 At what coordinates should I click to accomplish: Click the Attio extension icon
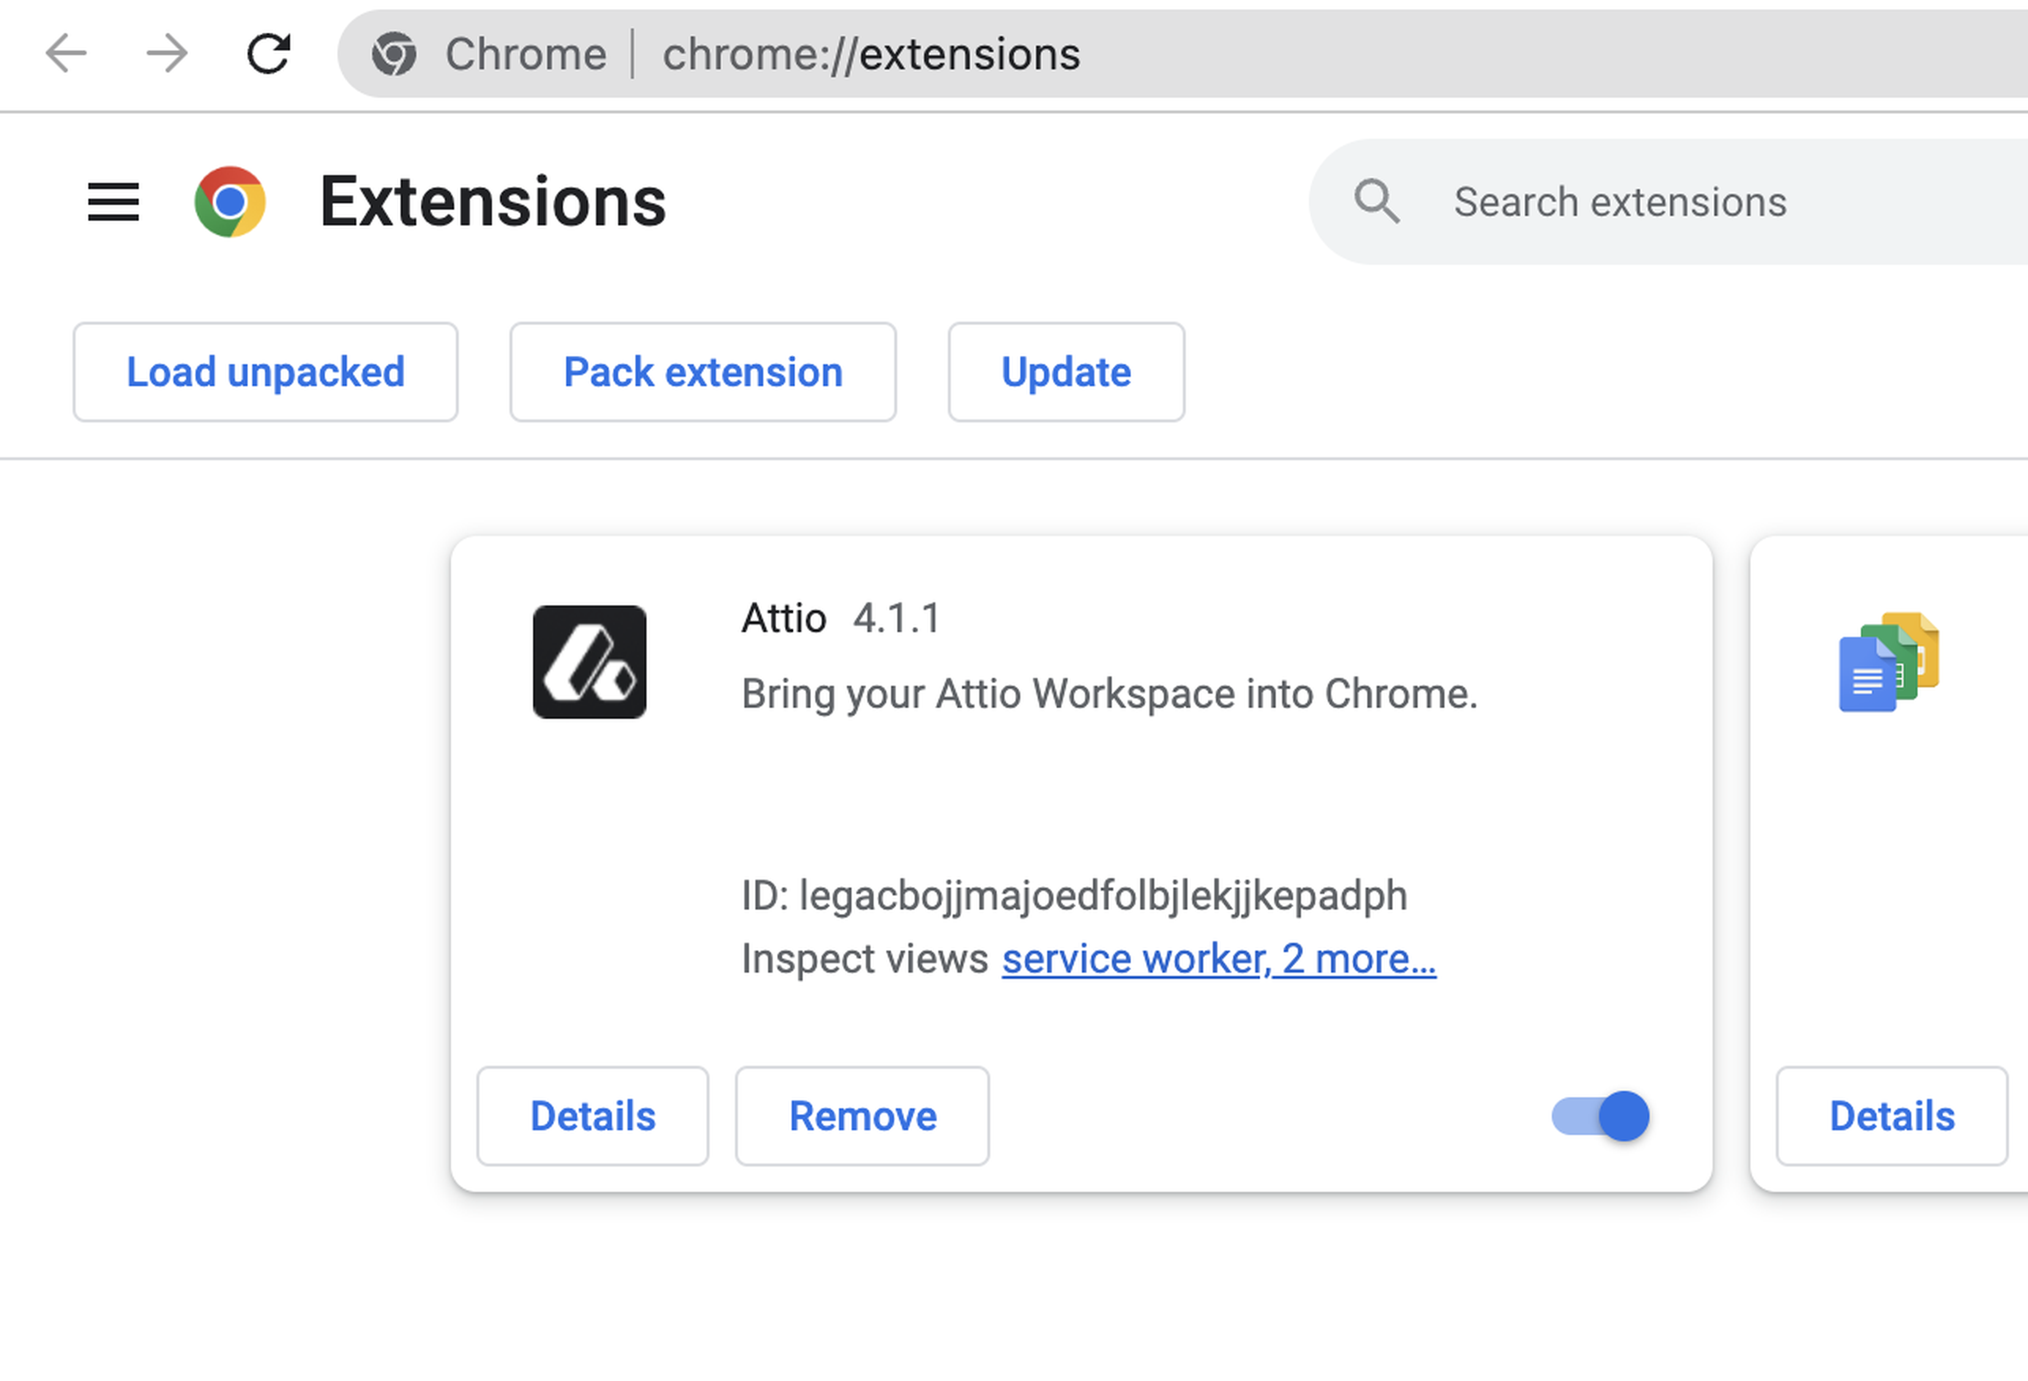(590, 662)
